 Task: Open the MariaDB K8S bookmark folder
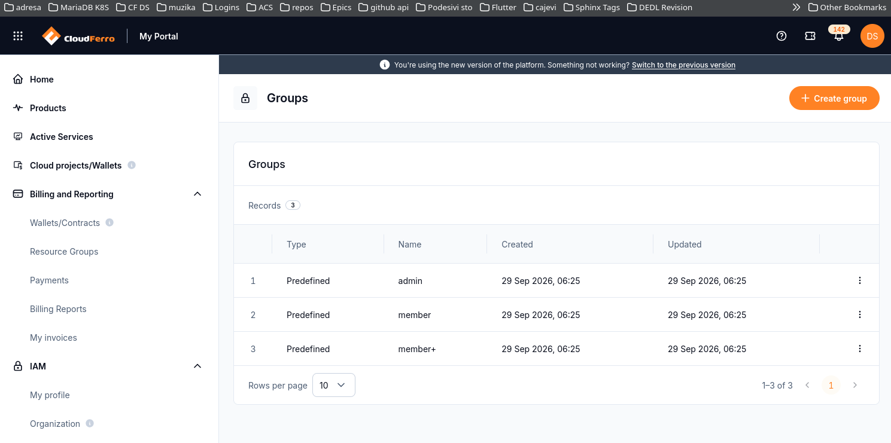click(x=78, y=7)
